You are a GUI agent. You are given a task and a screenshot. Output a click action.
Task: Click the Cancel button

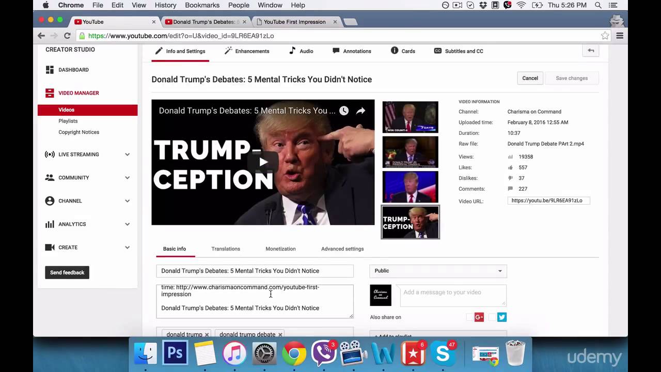530,78
